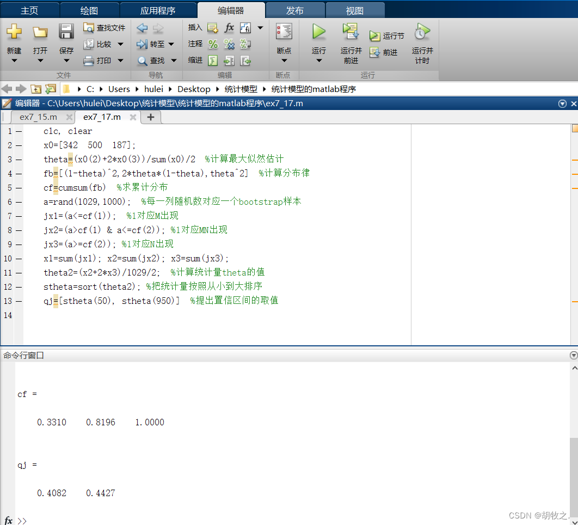
Task: Click the Users path segment
Action: pyautogui.click(x=119, y=89)
